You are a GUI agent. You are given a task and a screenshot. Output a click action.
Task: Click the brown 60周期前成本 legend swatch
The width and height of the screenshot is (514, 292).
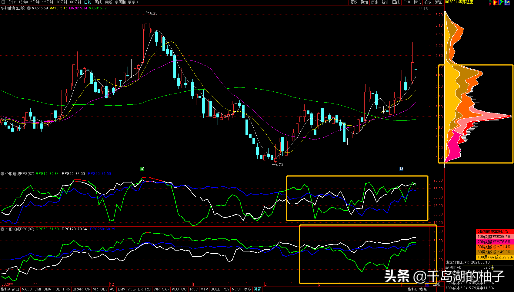click(x=495, y=252)
